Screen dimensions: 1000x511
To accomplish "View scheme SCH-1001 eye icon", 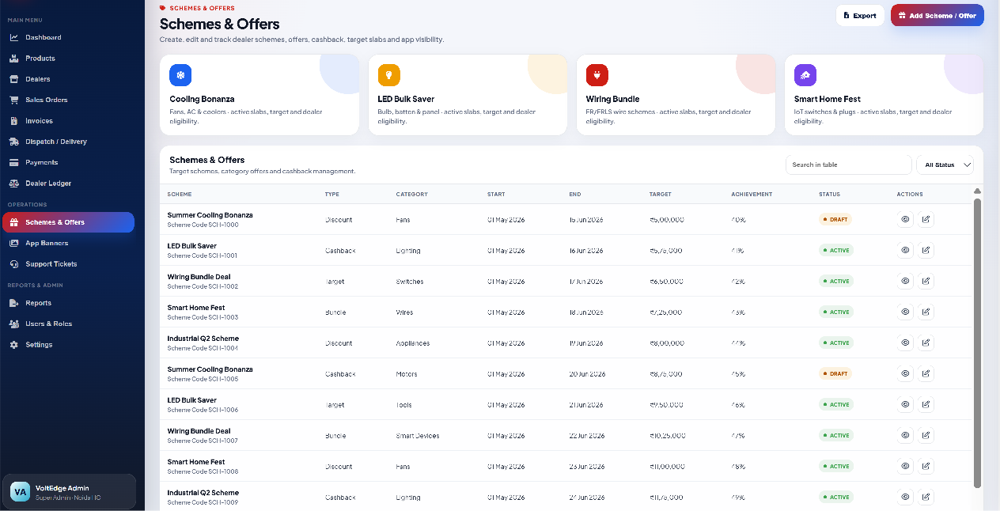I will click(x=905, y=250).
